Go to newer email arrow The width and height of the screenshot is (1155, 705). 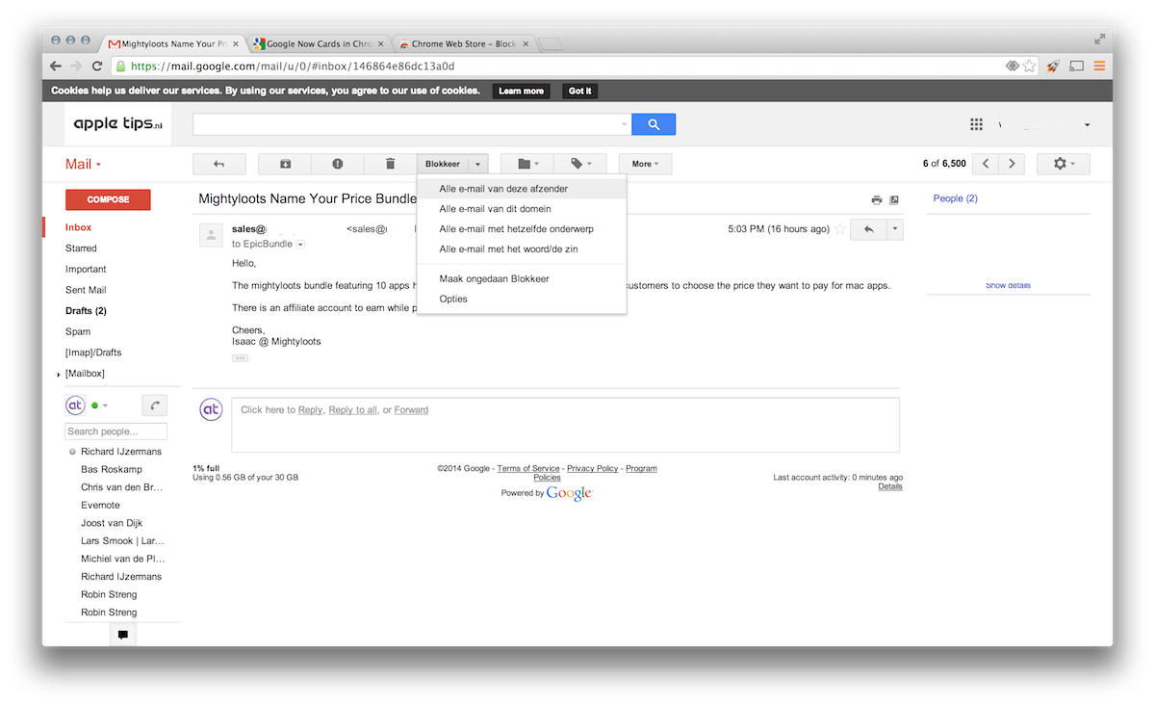986,164
